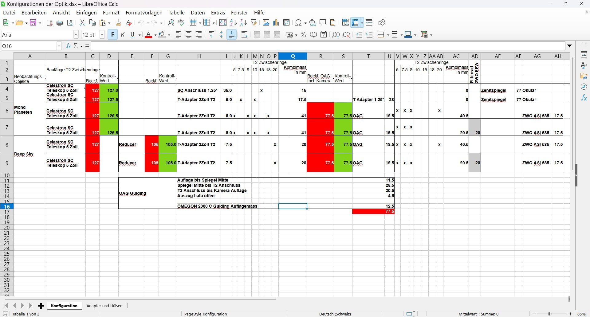Click the Save document icon
The height and width of the screenshot is (317, 590).
pos(33,22)
